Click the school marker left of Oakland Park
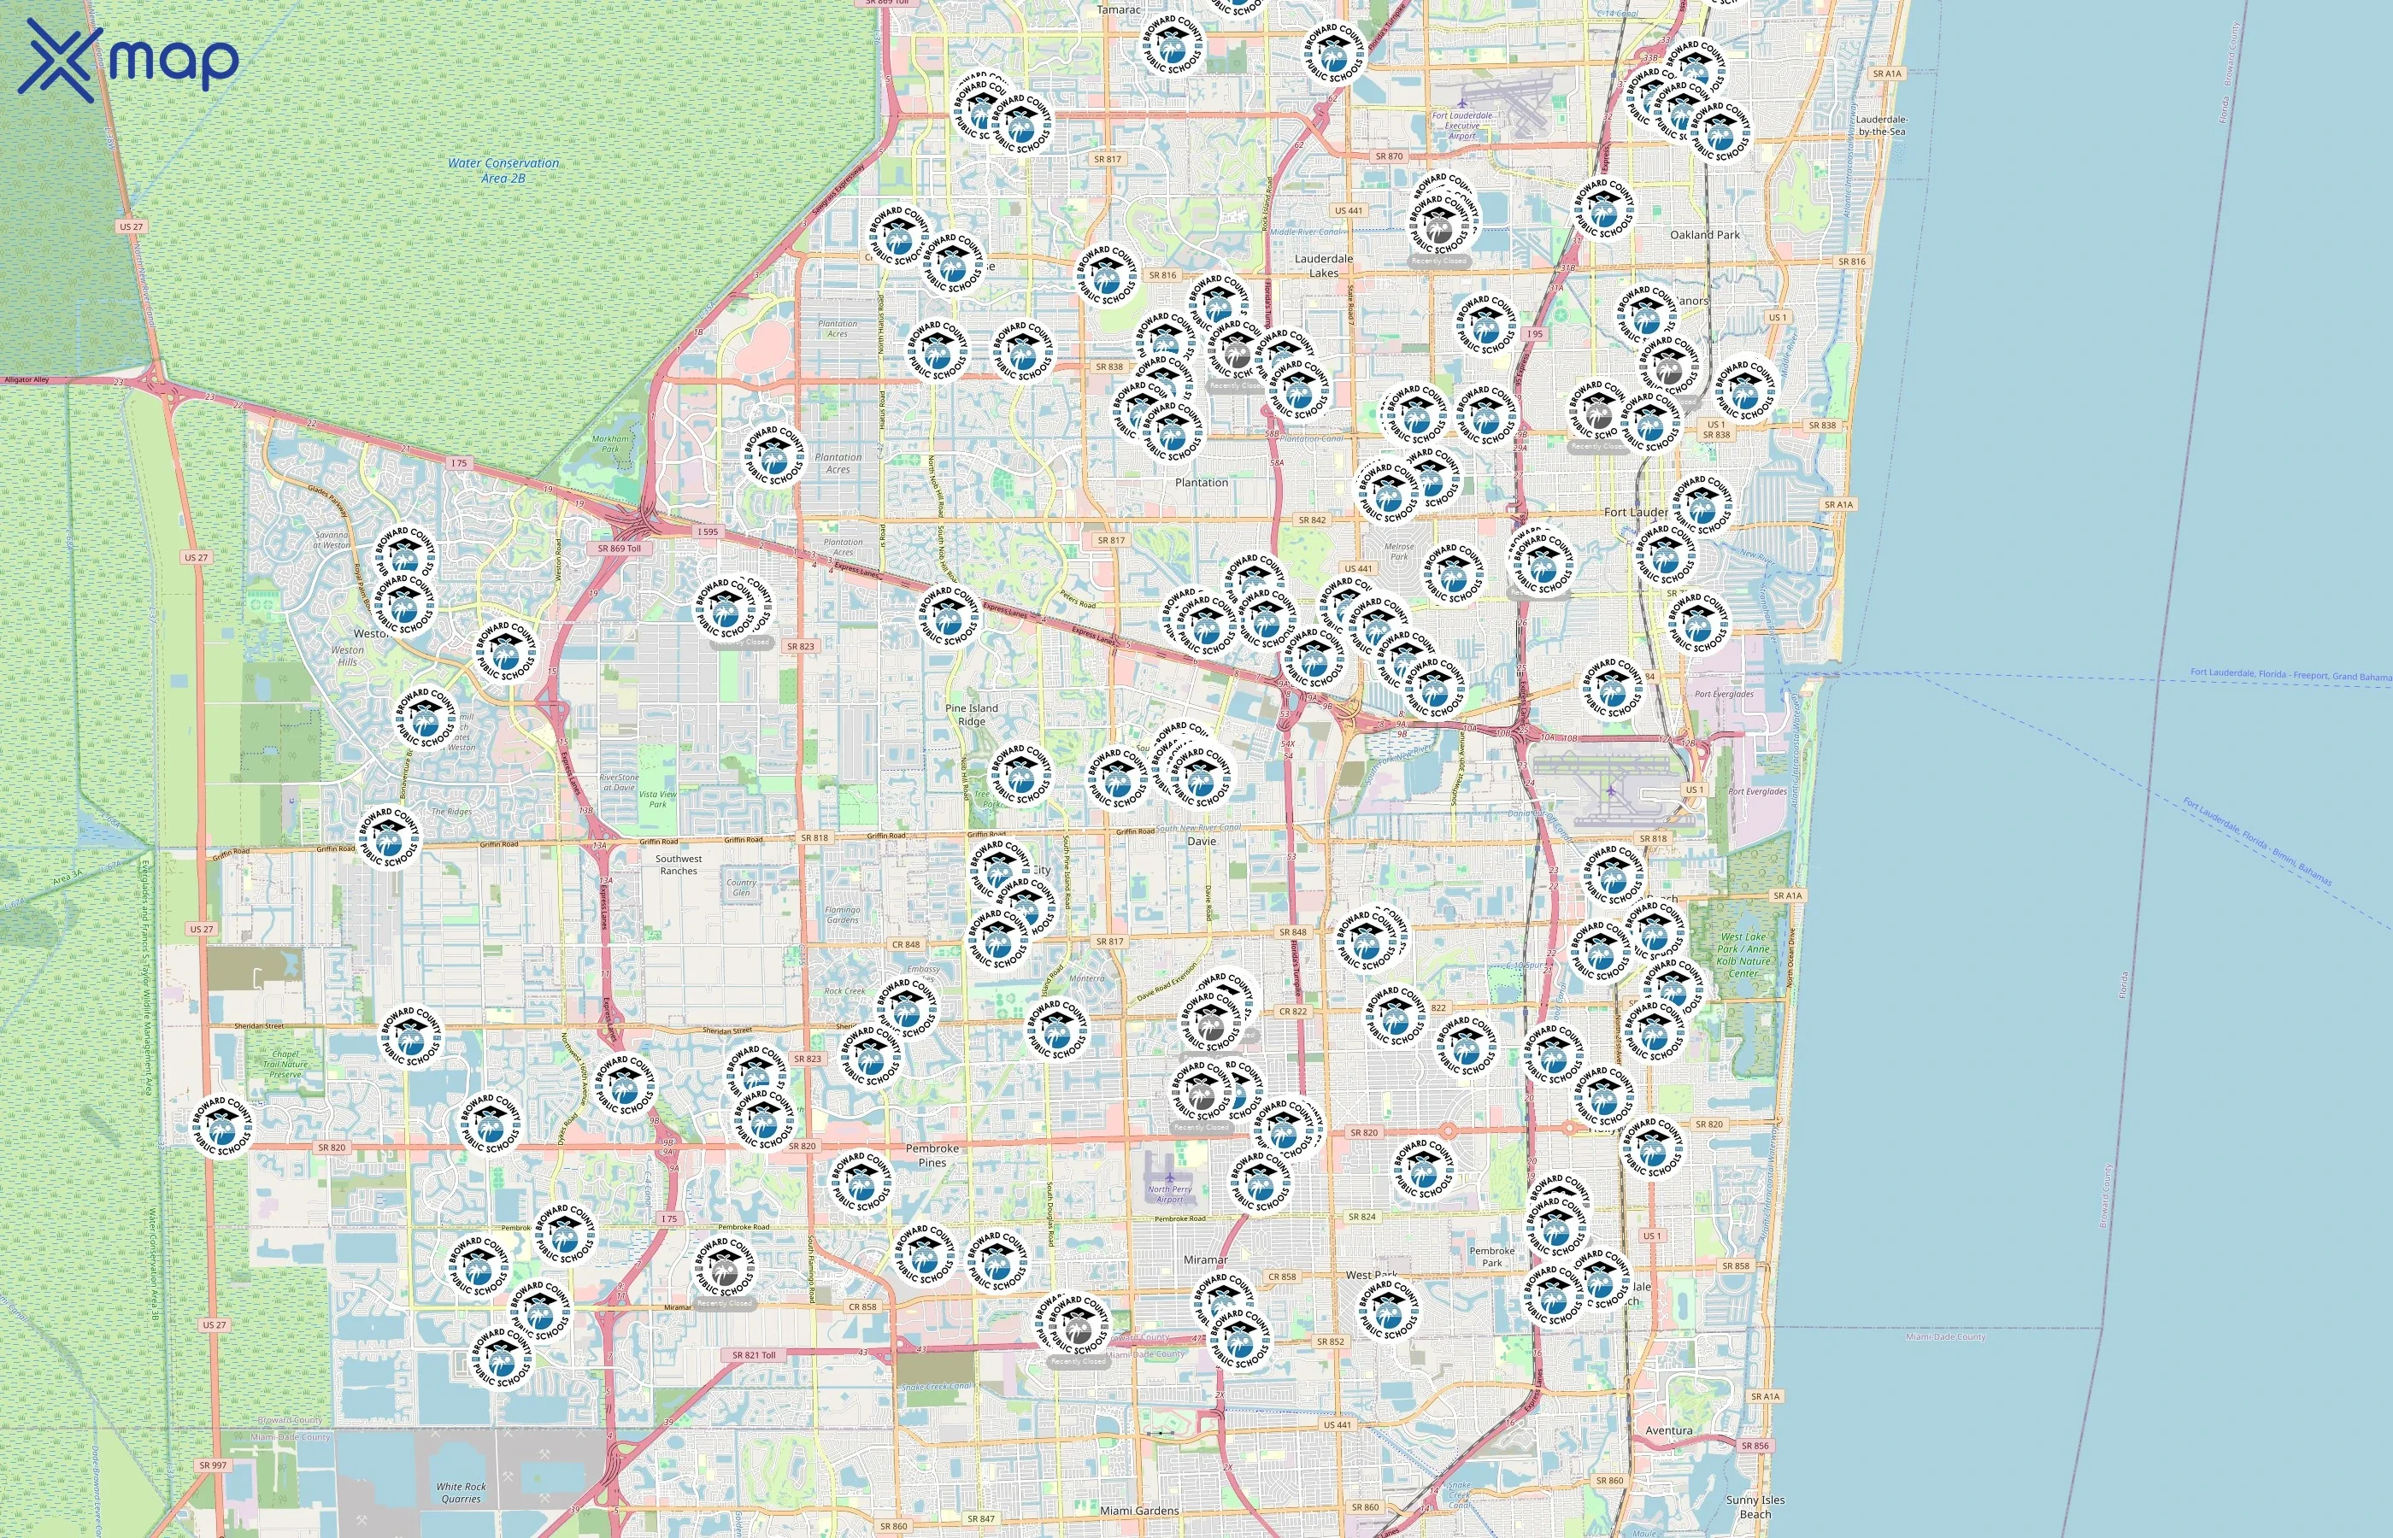The height and width of the screenshot is (1538, 2393). tap(1603, 208)
